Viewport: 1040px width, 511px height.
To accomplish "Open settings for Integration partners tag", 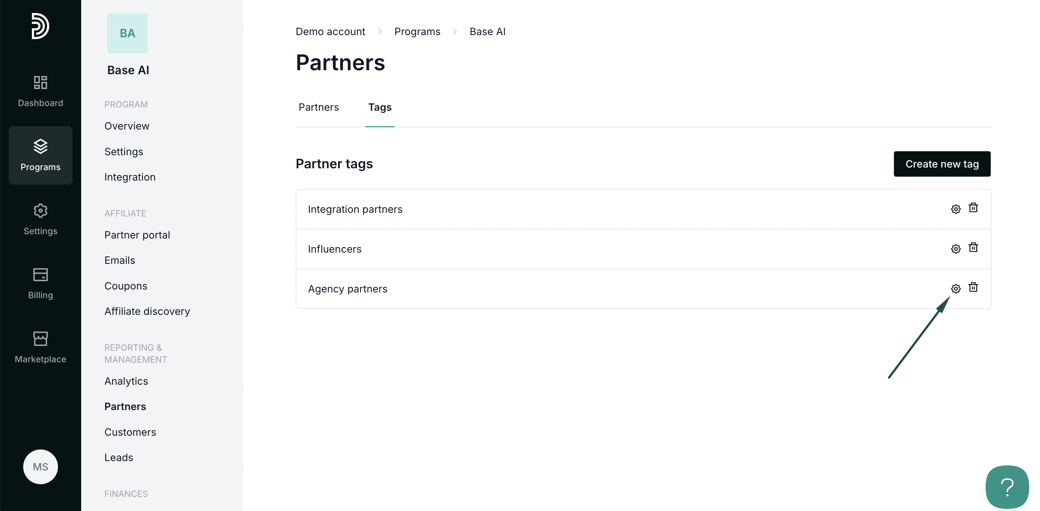I will click(x=956, y=209).
